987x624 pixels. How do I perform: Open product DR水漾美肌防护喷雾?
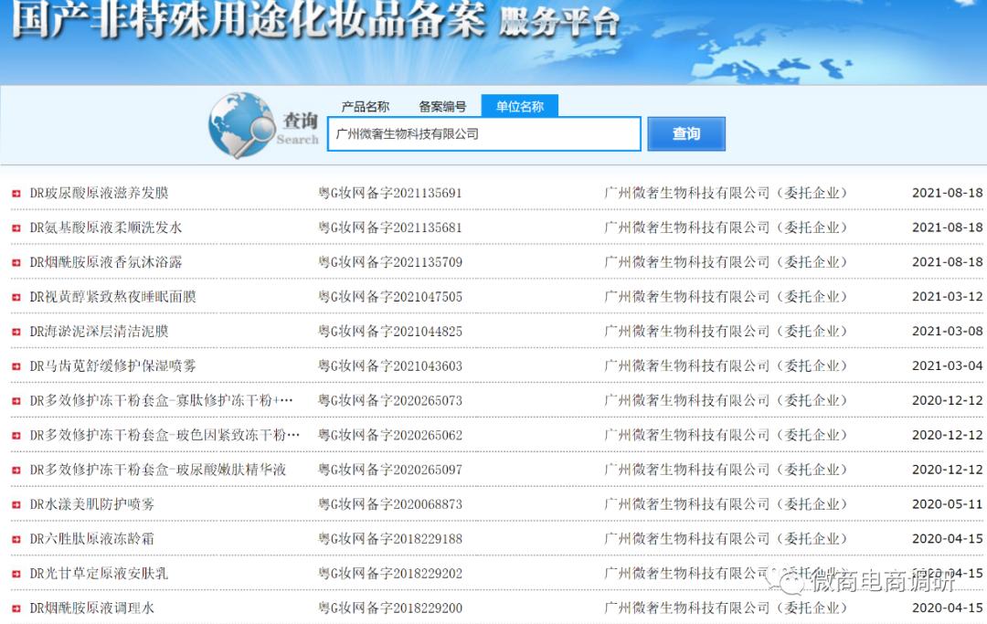(x=92, y=504)
